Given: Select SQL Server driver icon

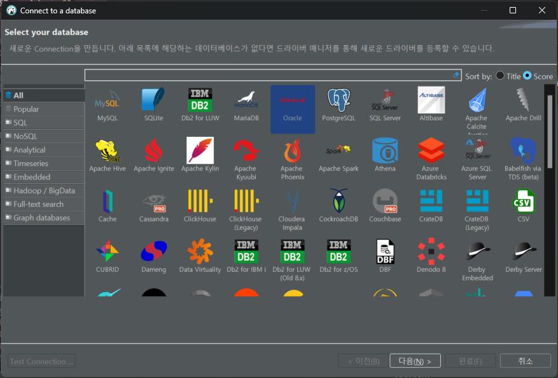Looking at the screenshot, I should 385,105.
